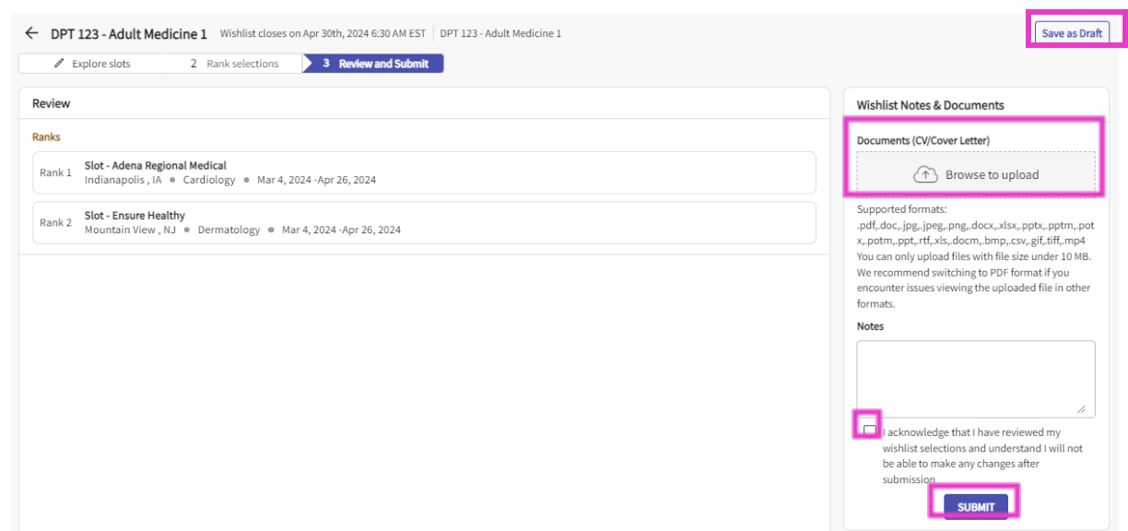
Task: Go to the Rank selections step
Action: [x=234, y=64]
